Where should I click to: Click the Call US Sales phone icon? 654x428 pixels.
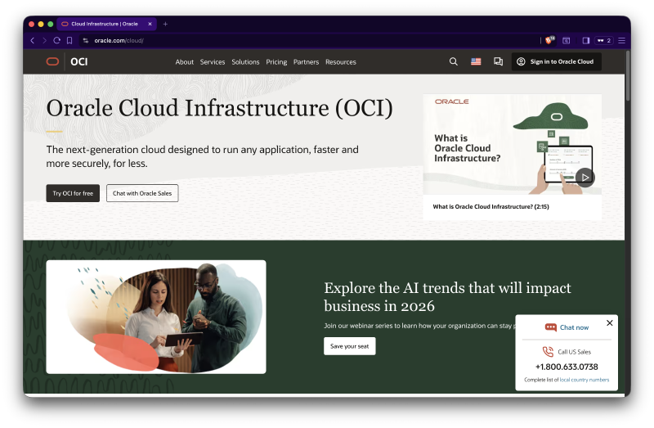coord(548,352)
